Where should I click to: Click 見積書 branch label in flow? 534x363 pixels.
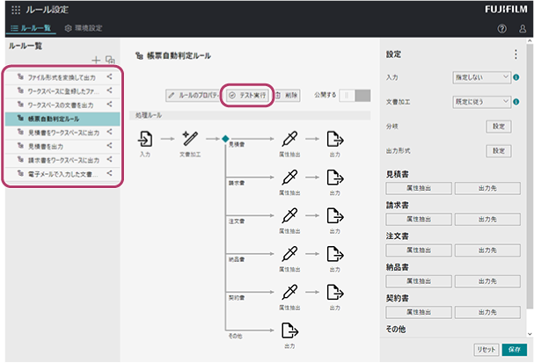click(237, 145)
